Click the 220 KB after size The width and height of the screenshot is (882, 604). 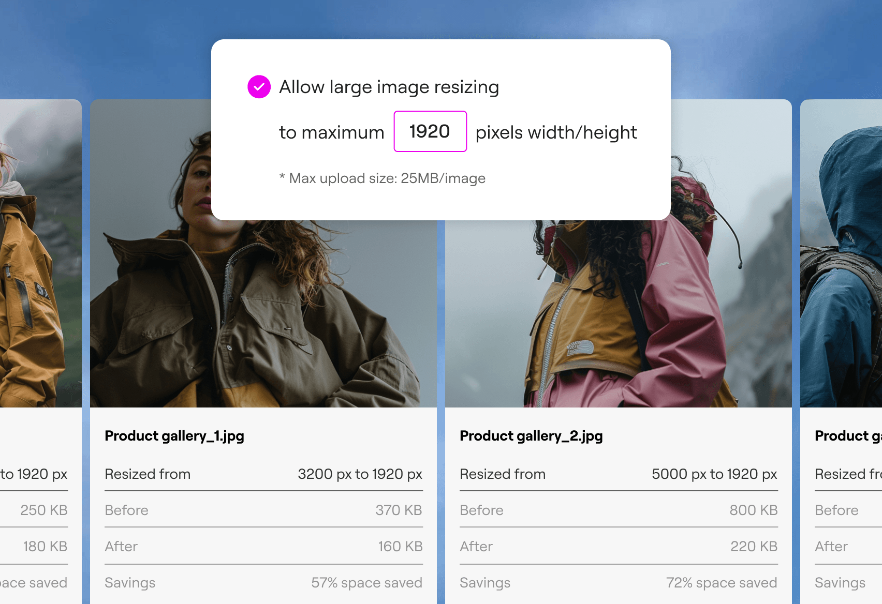tap(754, 547)
